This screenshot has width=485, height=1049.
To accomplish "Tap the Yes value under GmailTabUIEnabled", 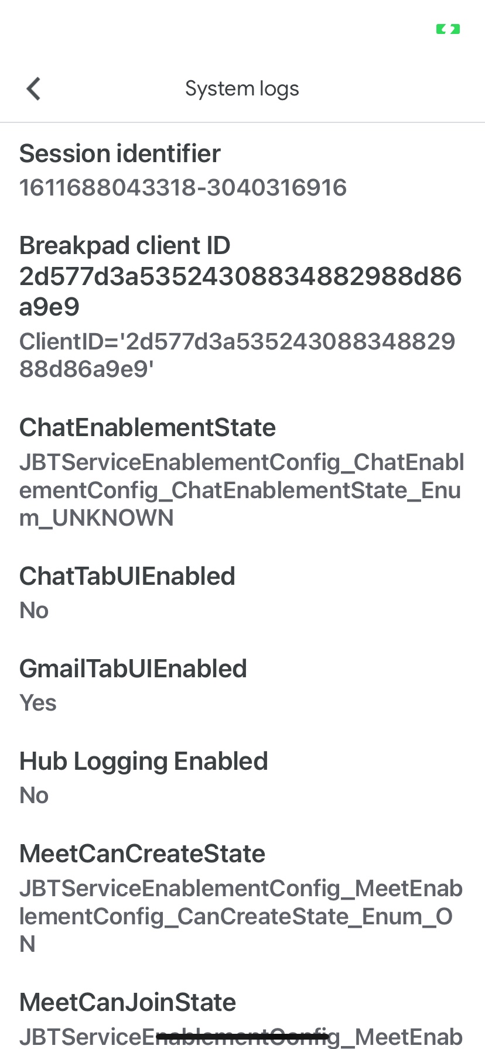I will (38, 702).
